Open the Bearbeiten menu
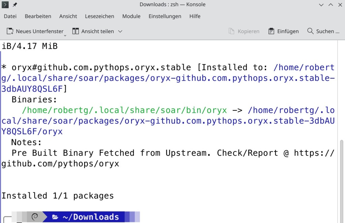 click(38, 16)
